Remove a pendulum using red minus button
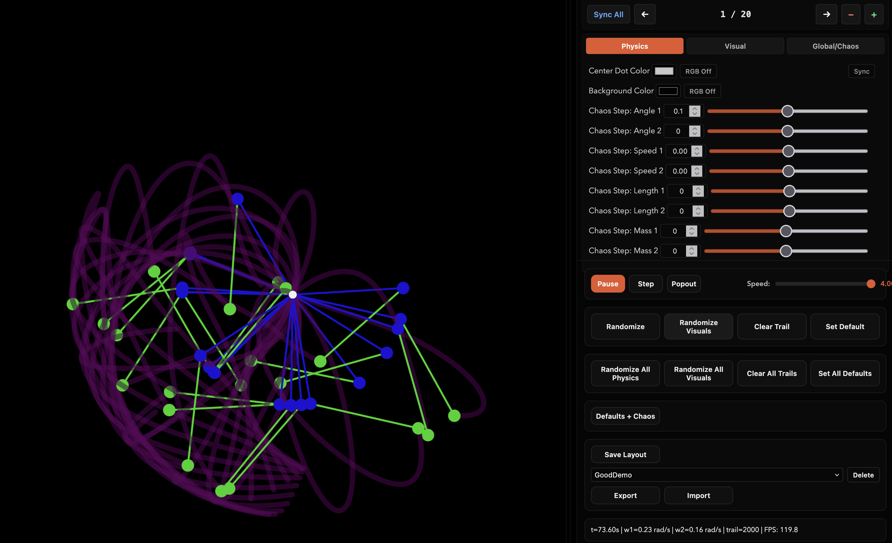This screenshot has width=892, height=543. pyautogui.click(x=850, y=14)
